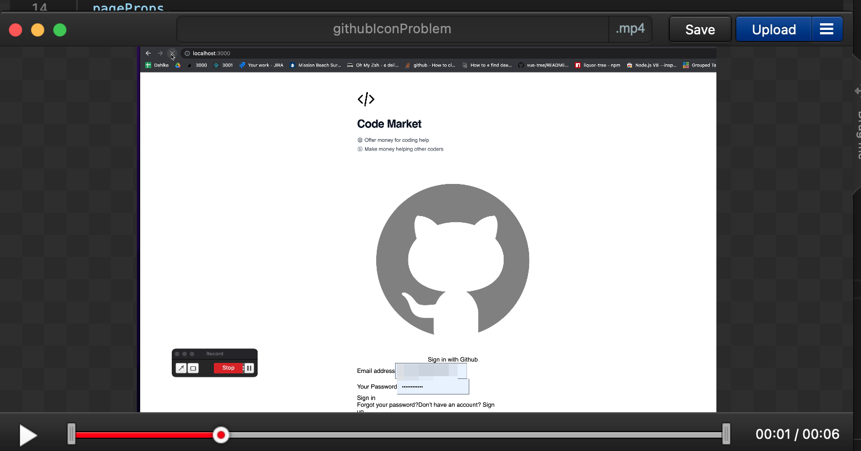This screenshot has height=451, width=861.
Task: Click the red playhead marker on the timeline
Action: [221, 435]
